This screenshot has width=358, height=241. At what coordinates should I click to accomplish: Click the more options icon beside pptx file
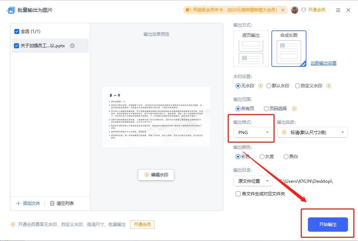(72, 46)
